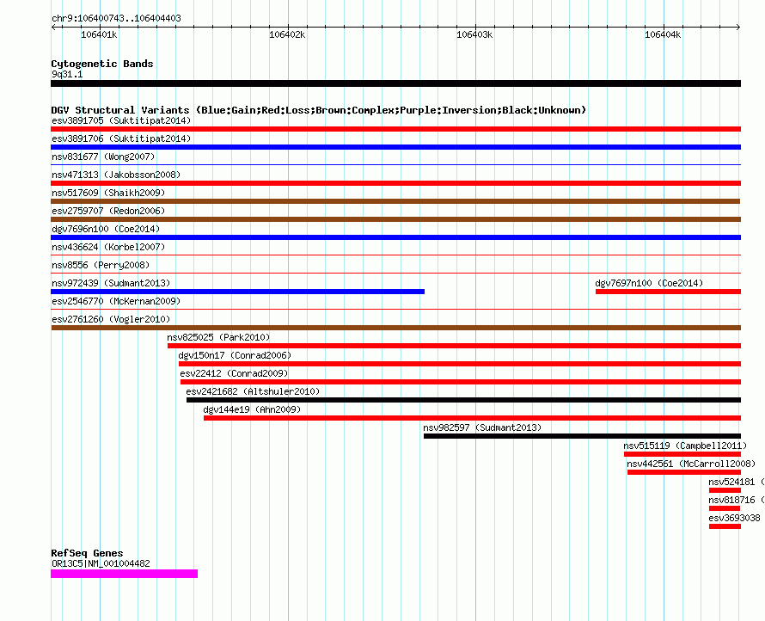
Task: Select the blue esv3891706 gain bar
Action: pyautogui.click(x=395, y=147)
